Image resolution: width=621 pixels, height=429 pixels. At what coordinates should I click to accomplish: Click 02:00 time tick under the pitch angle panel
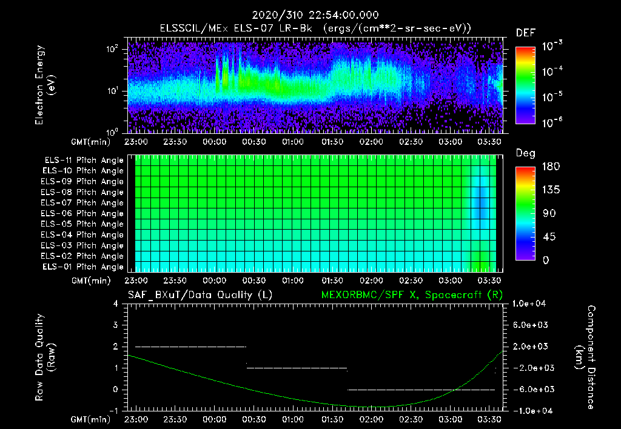[x=371, y=281]
